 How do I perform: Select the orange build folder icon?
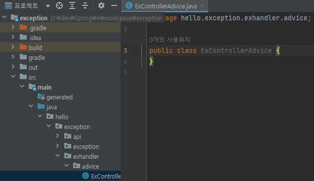[x=23, y=47]
